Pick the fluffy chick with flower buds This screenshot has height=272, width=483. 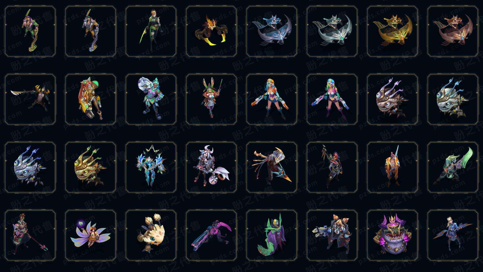point(151,235)
